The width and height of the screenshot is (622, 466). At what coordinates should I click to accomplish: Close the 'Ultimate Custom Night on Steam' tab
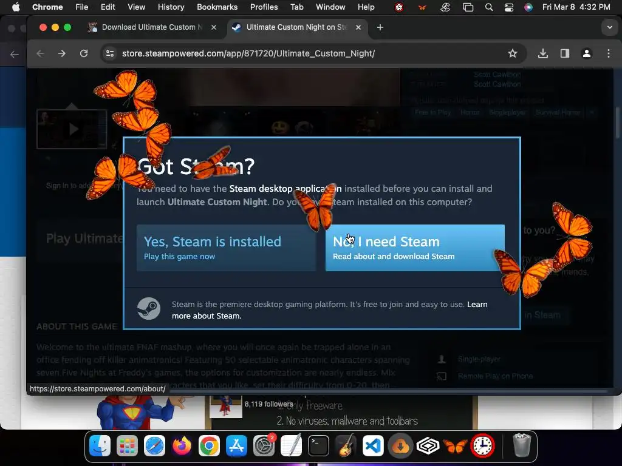point(358,27)
